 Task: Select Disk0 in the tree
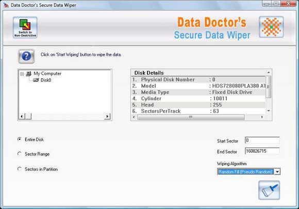pyautogui.click(x=46, y=80)
